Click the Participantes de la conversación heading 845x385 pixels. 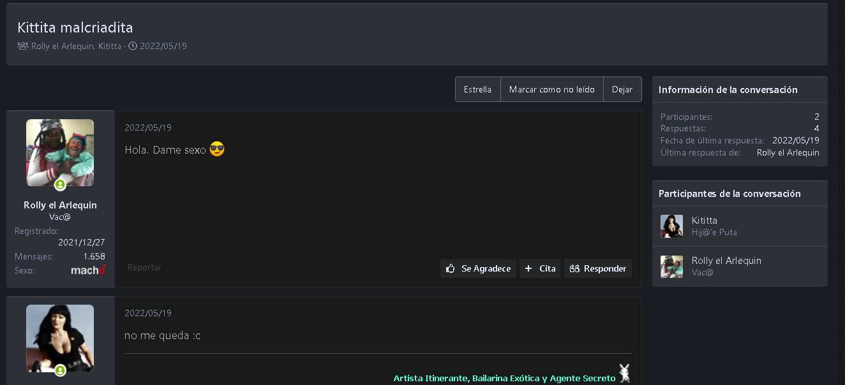(729, 194)
